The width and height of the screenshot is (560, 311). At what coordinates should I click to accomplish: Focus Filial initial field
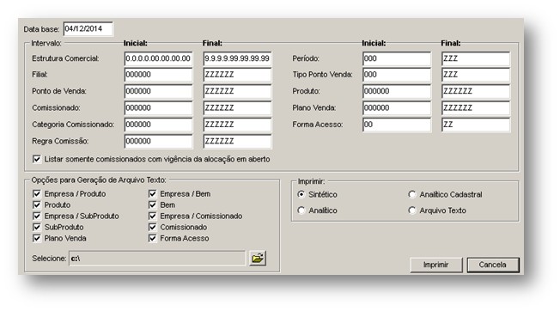point(159,75)
